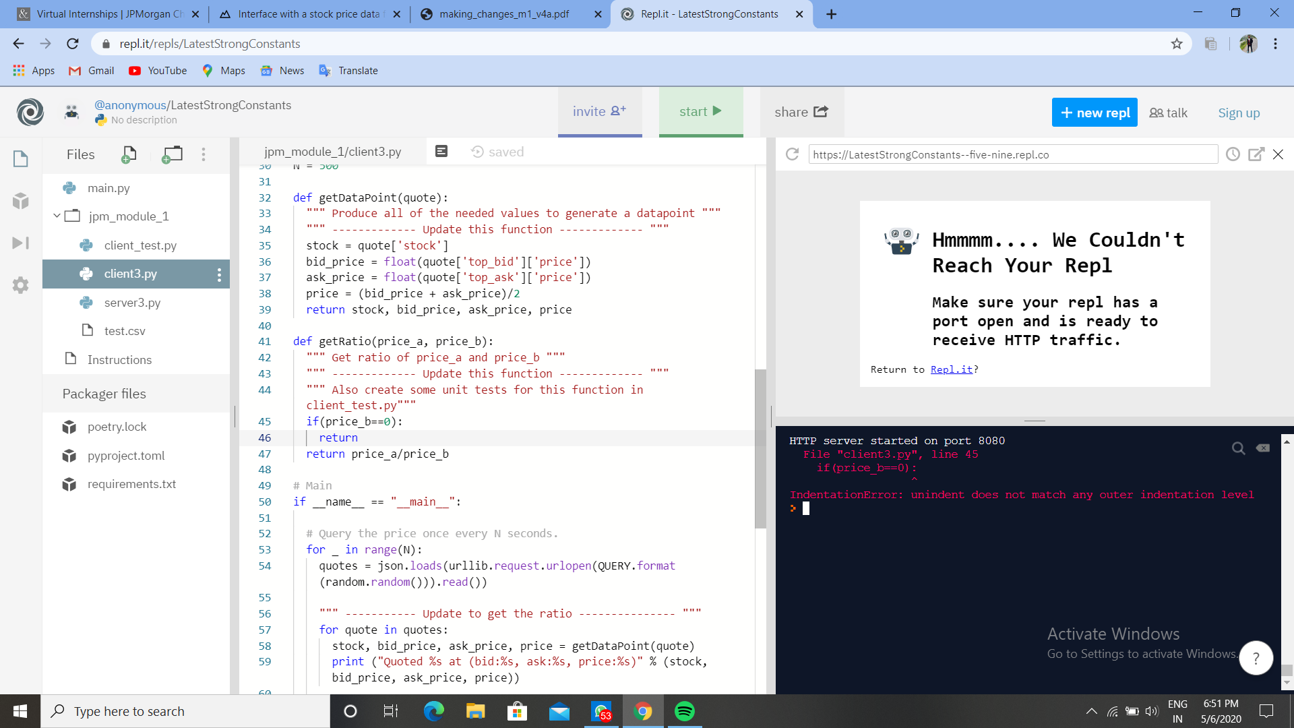1294x728 pixels.
Task: Create a new file using the add-file icon
Action: pyautogui.click(x=128, y=154)
